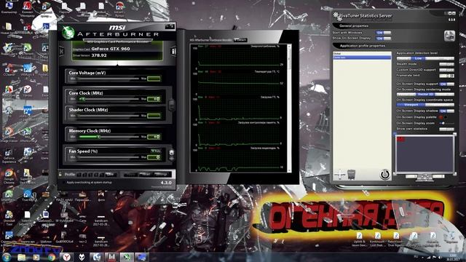Open MSI Kombustor via the K side button
Viewport: 466px width, 262px height.
tap(61, 51)
